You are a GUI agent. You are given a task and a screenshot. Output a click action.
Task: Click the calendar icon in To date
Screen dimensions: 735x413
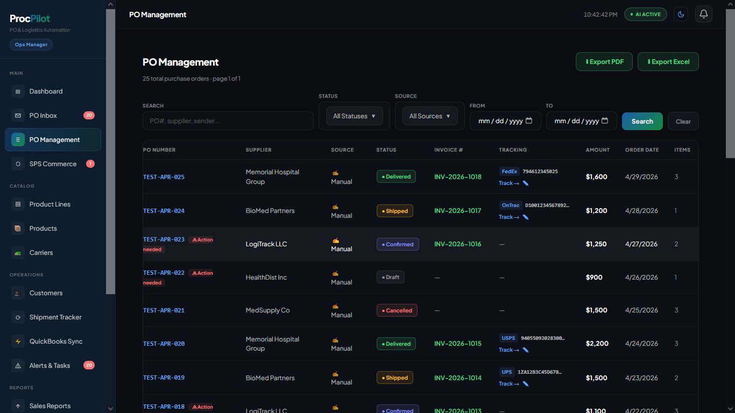click(605, 121)
